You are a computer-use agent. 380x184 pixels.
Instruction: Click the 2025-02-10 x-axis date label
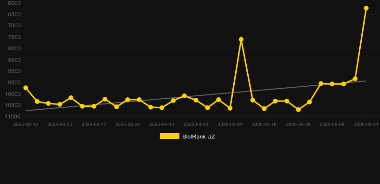tap(25, 125)
